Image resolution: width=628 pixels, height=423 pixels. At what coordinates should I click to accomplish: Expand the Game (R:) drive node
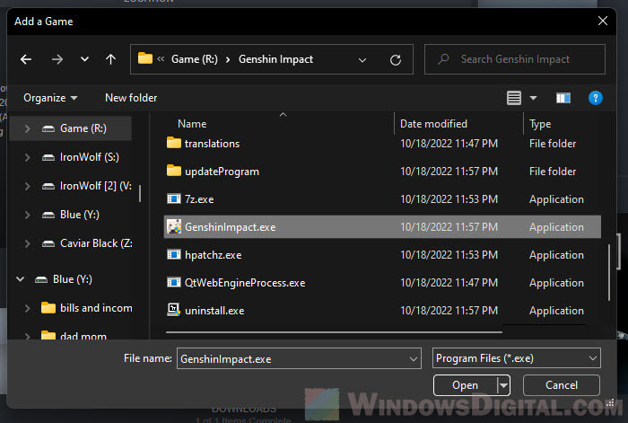click(27, 128)
